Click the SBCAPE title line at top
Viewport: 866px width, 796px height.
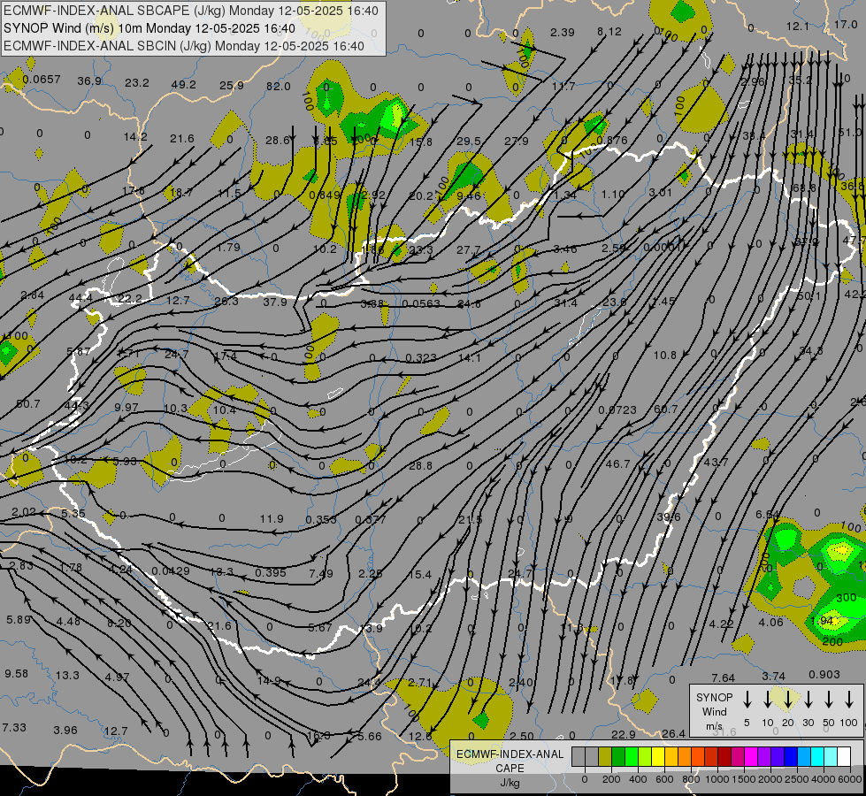pyautogui.click(x=191, y=11)
